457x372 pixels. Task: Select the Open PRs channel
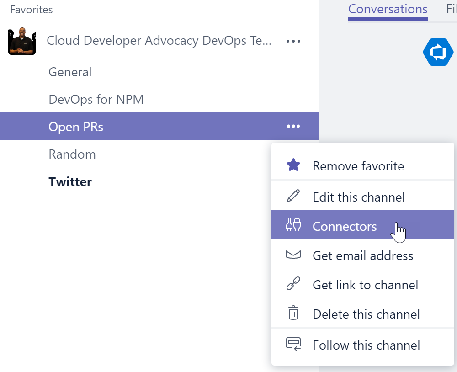[159, 126]
